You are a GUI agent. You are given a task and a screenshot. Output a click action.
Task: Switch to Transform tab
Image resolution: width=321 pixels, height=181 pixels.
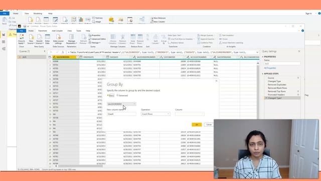click(x=42, y=31)
